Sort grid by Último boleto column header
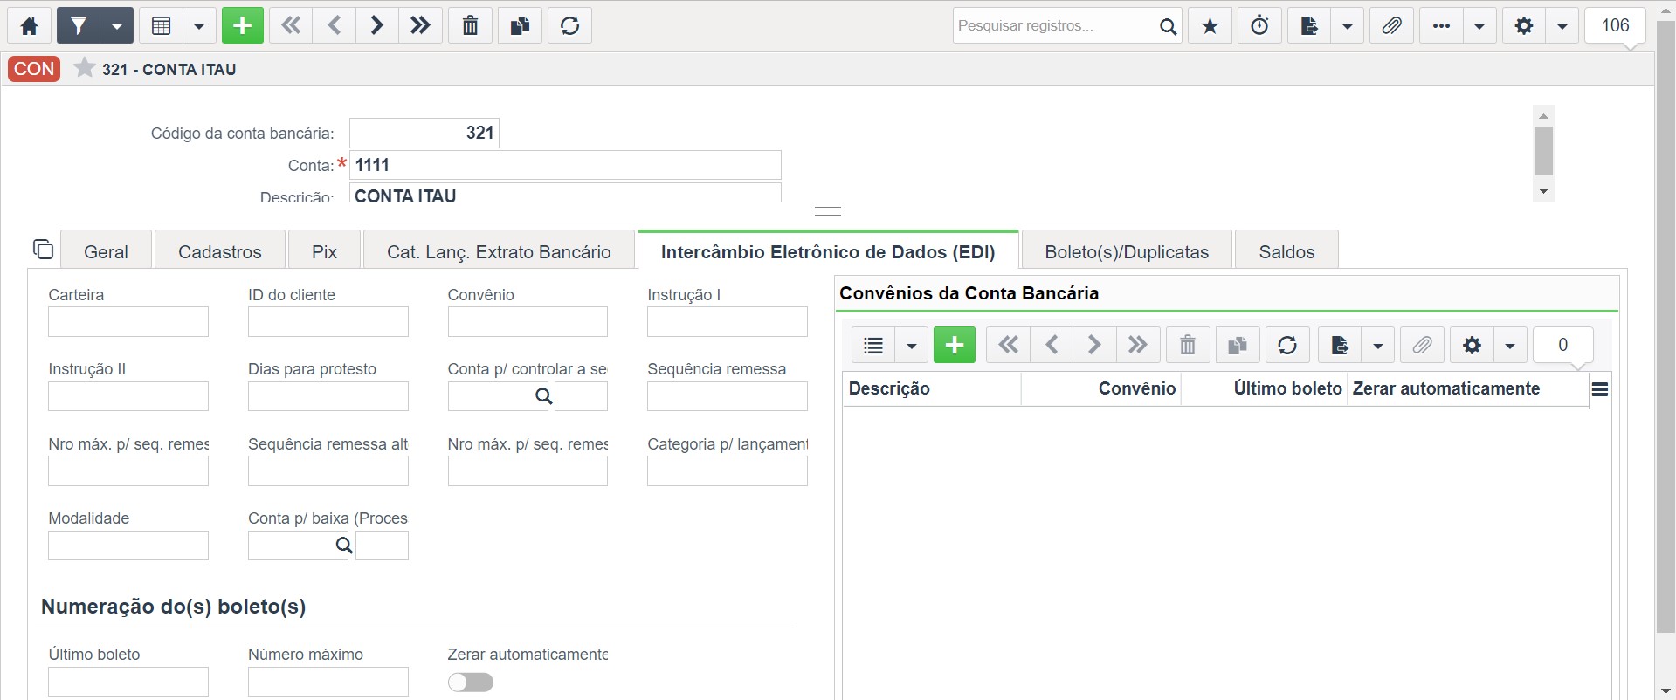 point(1286,388)
